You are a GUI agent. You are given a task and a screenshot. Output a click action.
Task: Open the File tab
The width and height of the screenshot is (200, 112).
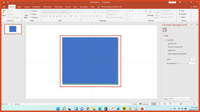[x=4, y=7]
